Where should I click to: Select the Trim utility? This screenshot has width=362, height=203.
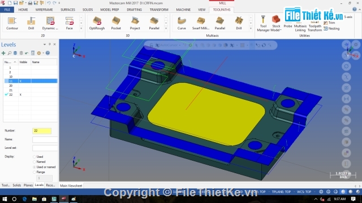point(329,23)
